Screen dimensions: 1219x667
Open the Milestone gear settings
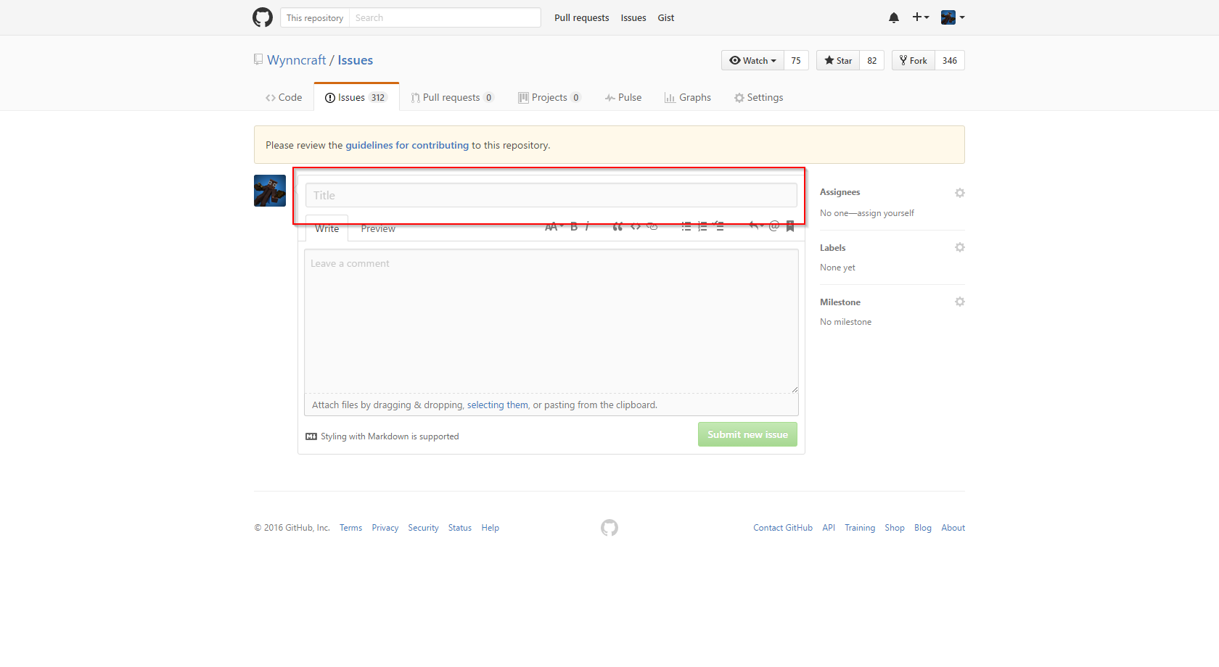pyautogui.click(x=960, y=302)
